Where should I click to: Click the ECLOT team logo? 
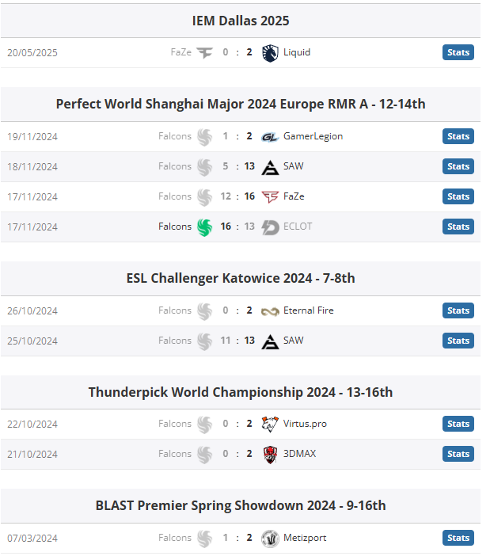click(270, 227)
